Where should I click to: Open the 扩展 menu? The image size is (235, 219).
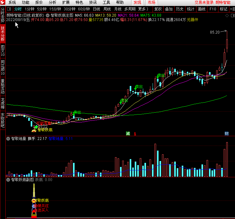[66, 3]
